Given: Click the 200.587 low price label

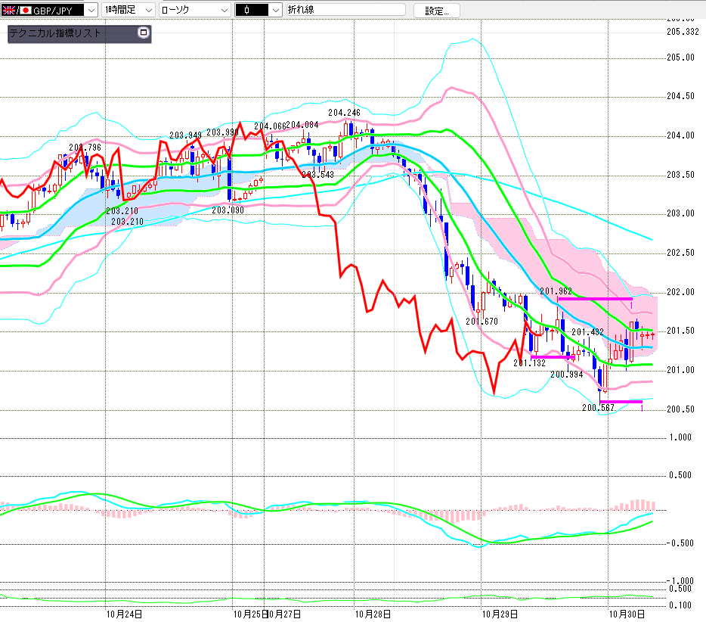Looking at the screenshot, I should (597, 408).
